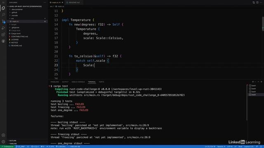The image size is (264, 148).
Task: Click the forwarded ports status item
Action: [42, 146]
